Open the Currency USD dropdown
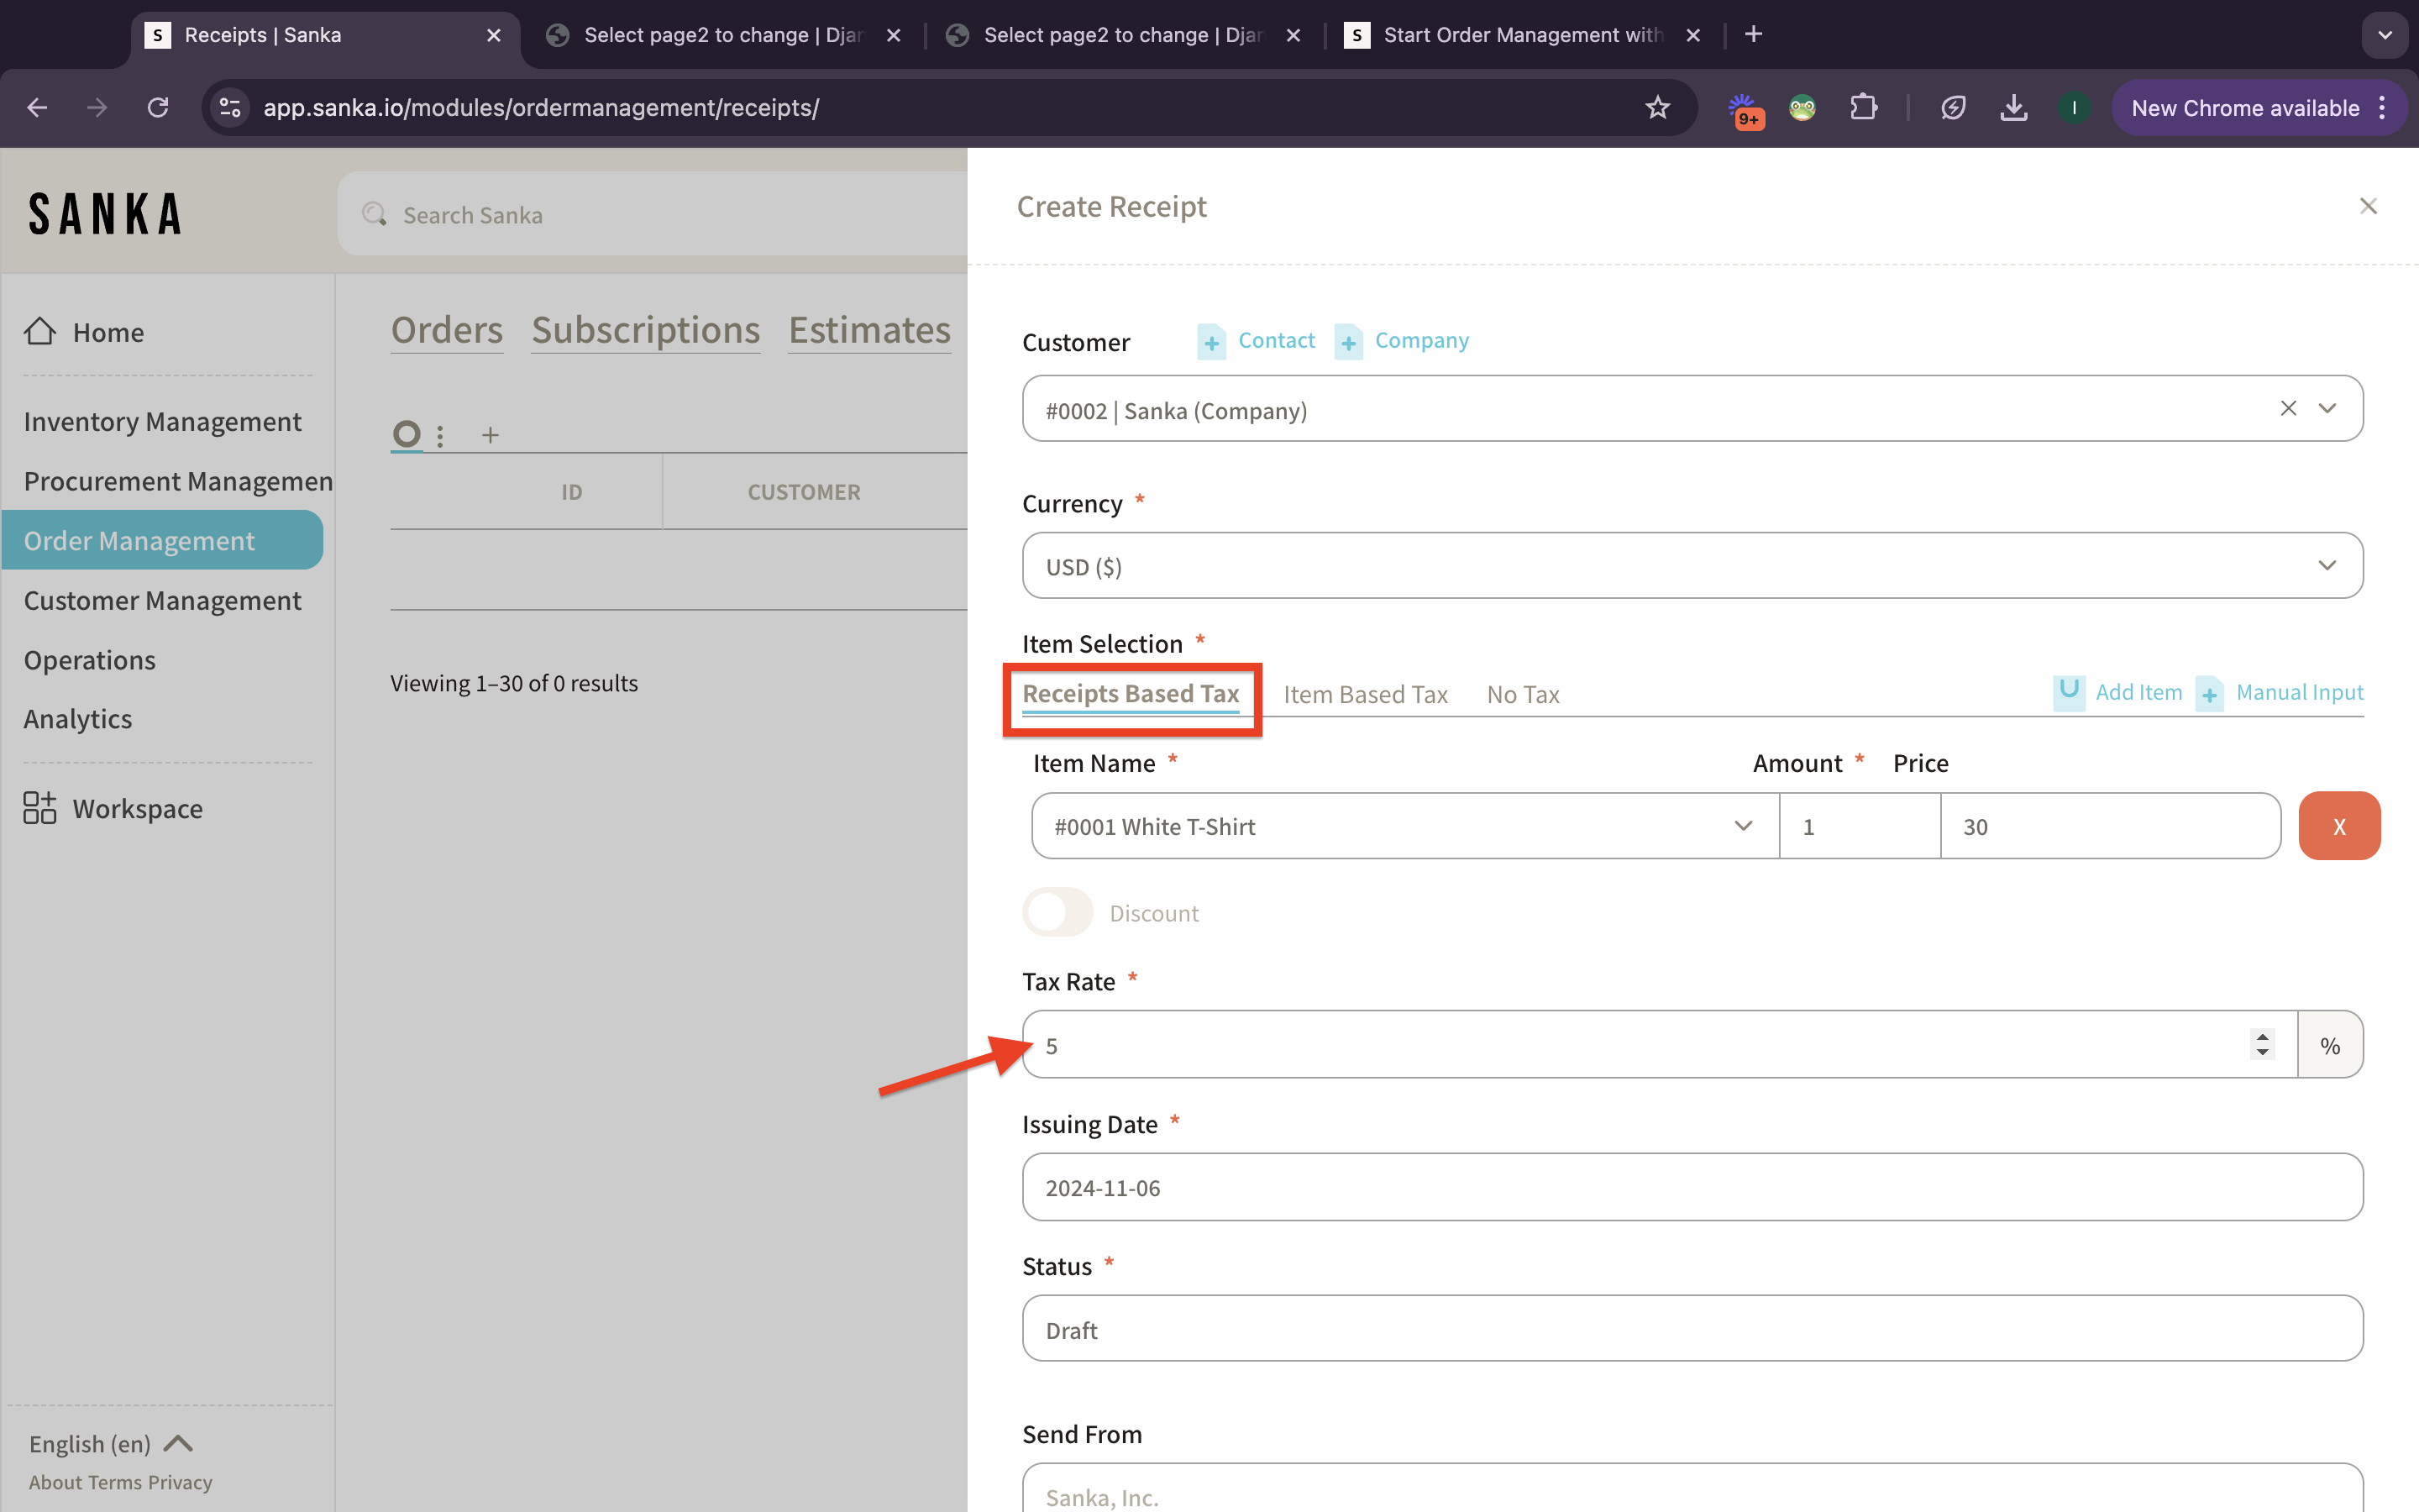 (1692, 566)
